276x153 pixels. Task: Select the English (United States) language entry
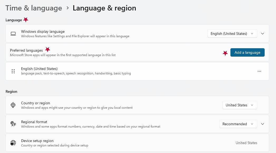click(x=39, y=69)
